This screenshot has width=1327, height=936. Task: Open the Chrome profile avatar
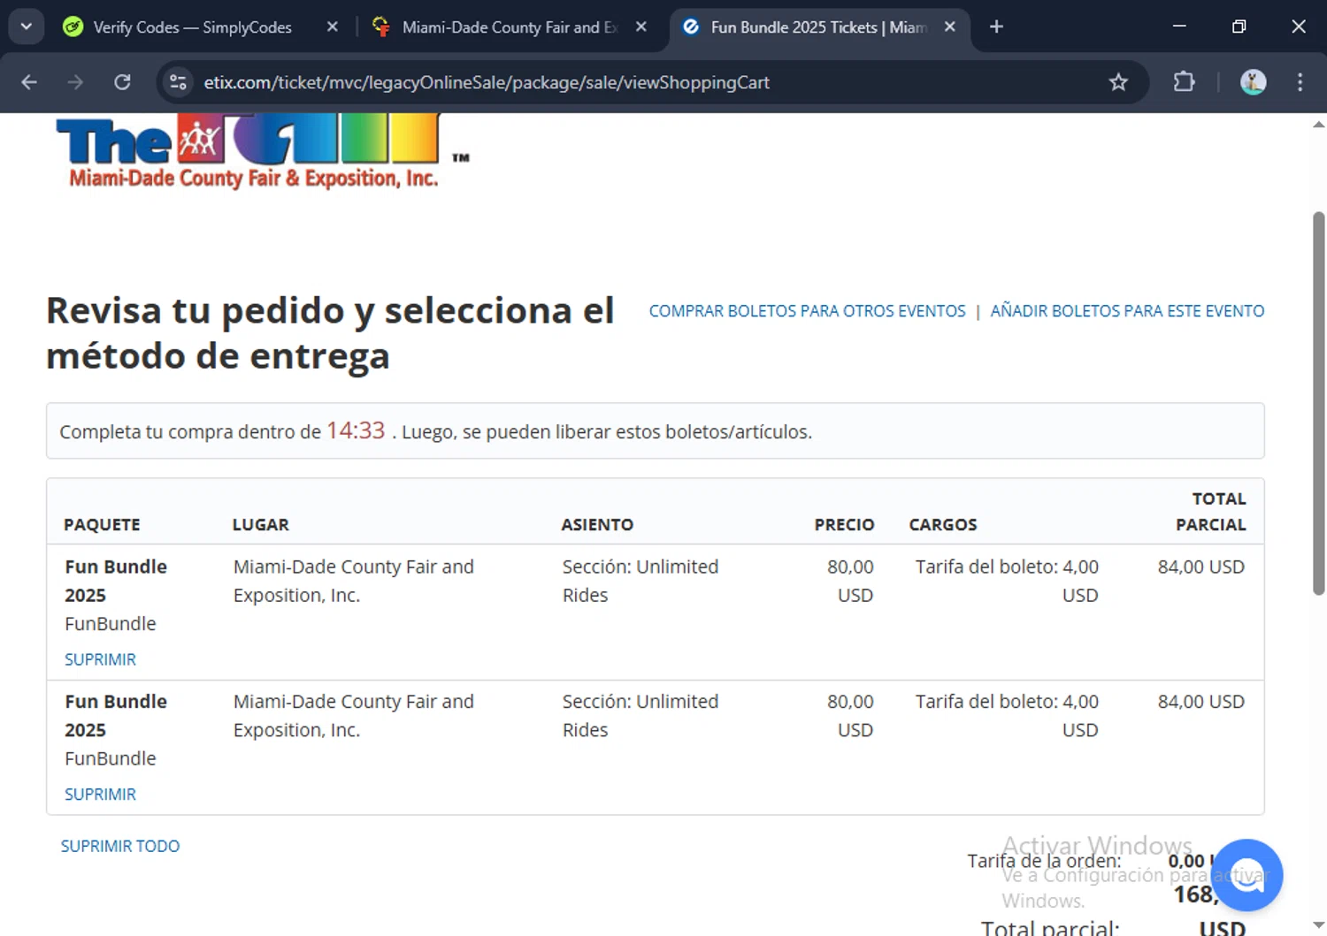click(x=1253, y=82)
